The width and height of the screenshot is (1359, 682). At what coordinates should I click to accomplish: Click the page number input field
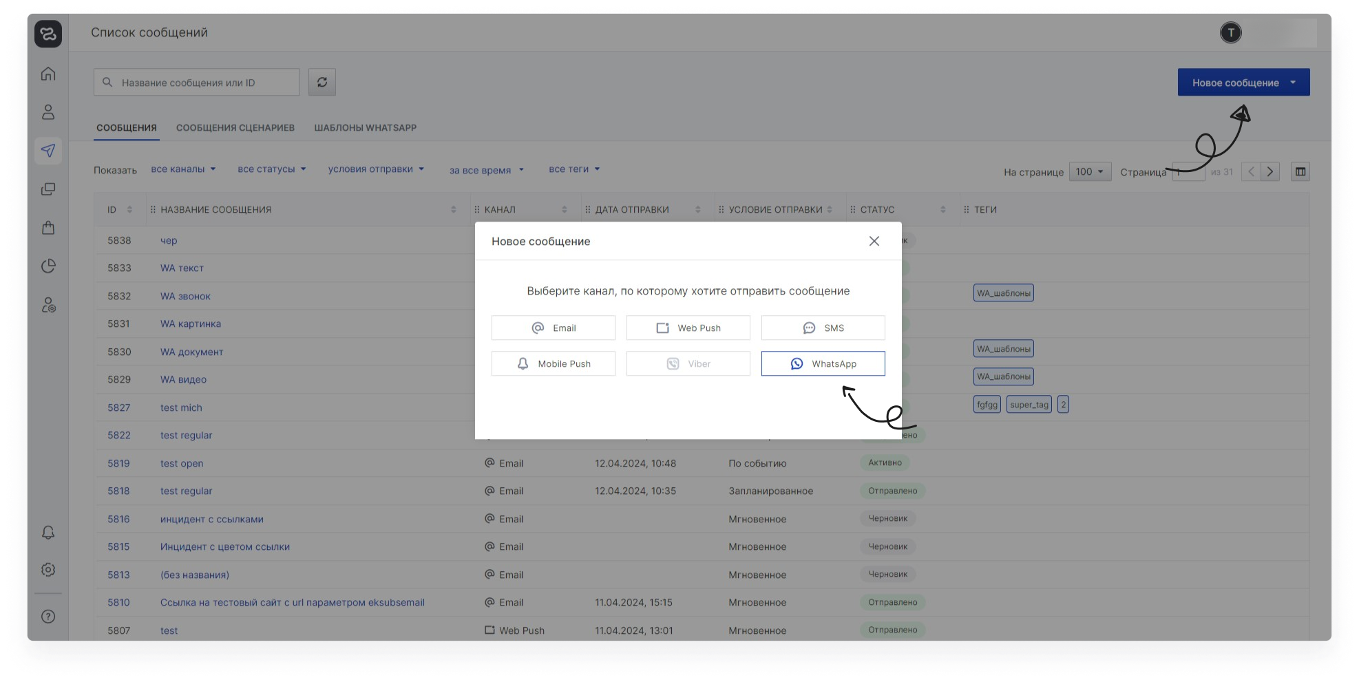pos(1189,172)
